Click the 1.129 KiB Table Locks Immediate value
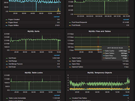This screenshot has height=101, width=135. 56,98
